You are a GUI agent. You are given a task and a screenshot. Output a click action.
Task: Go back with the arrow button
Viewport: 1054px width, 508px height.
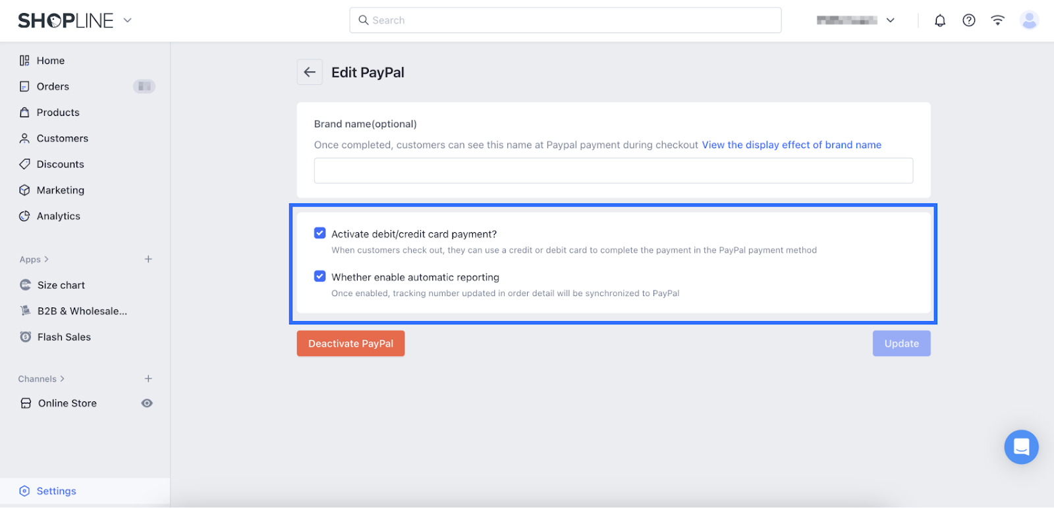tap(310, 72)
